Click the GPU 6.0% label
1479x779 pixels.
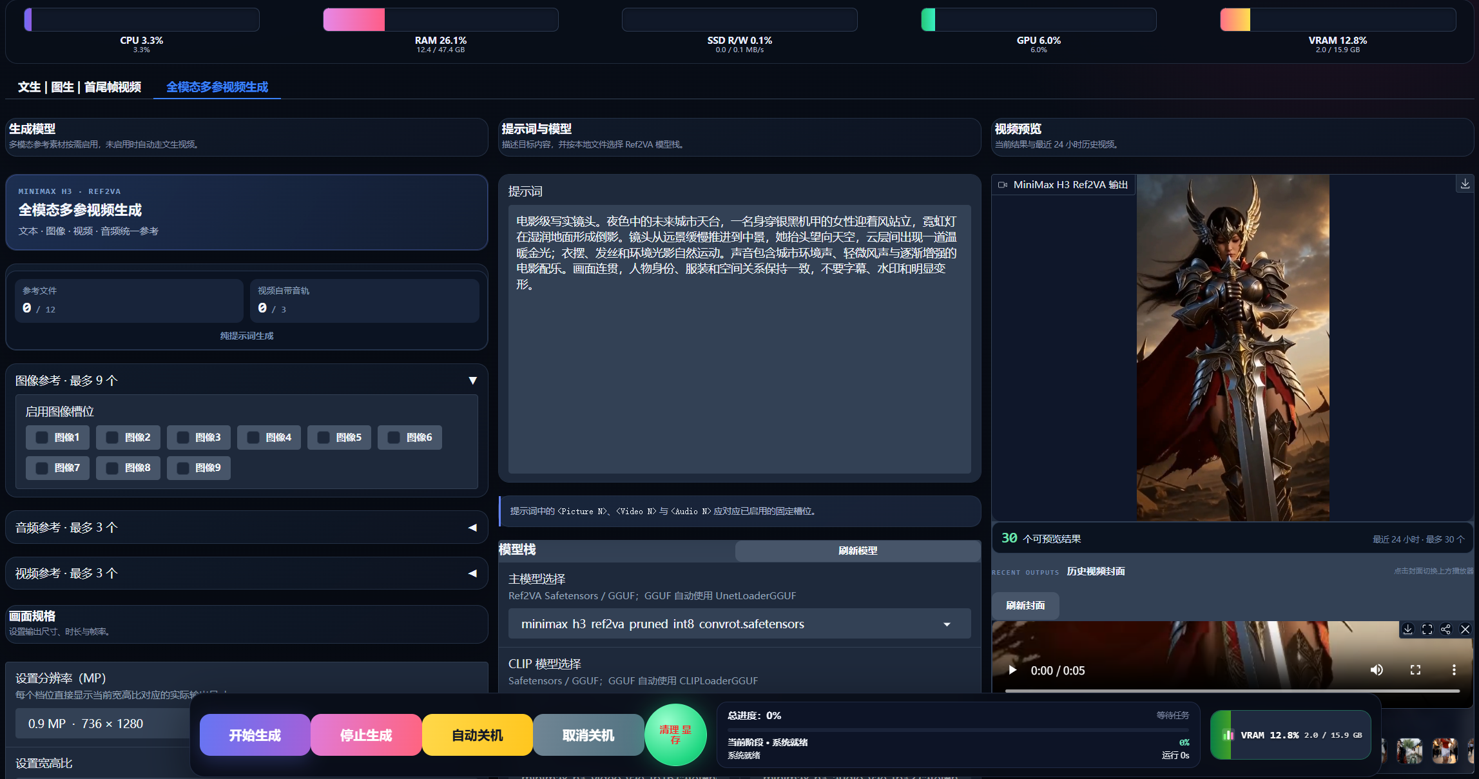[x=1039, y=41]
